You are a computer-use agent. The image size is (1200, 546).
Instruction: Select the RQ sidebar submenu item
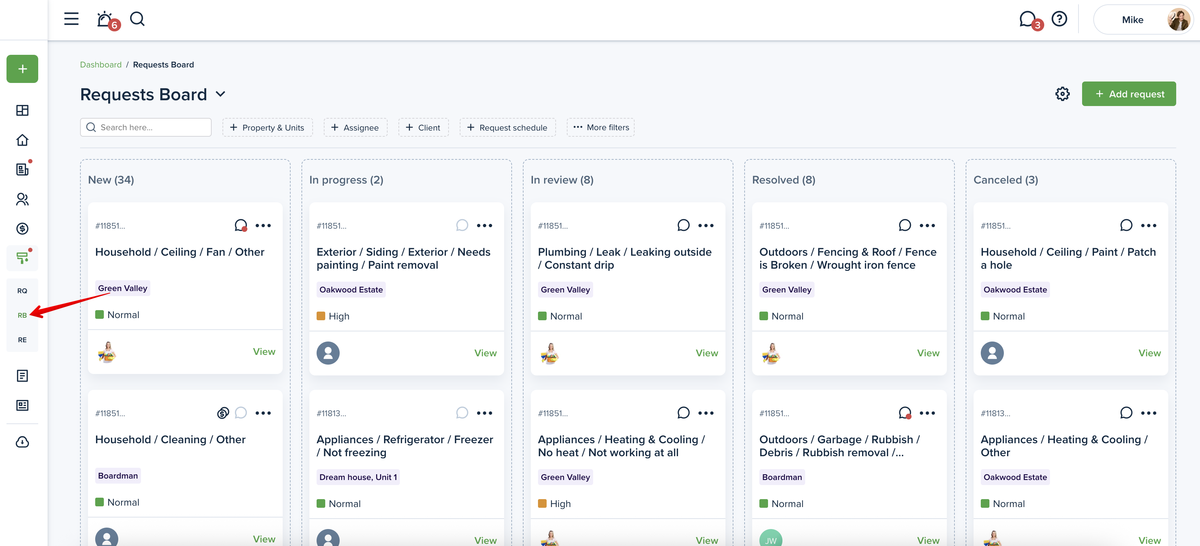(22, 291)
